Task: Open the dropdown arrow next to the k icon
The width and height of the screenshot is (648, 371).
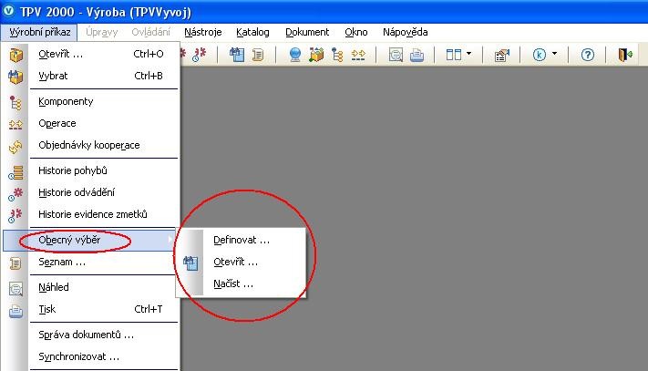Action: click(555, 53)
